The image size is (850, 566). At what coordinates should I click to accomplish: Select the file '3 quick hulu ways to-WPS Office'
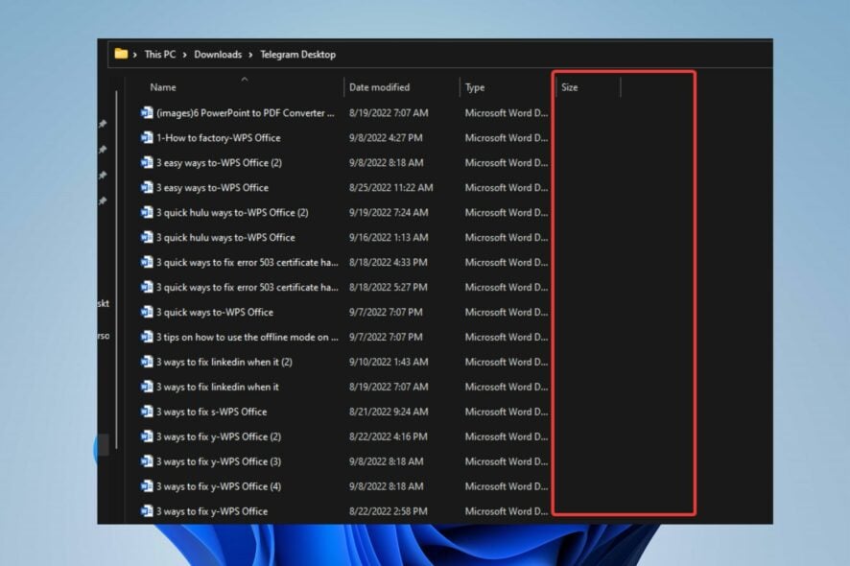tap(225, 238)
